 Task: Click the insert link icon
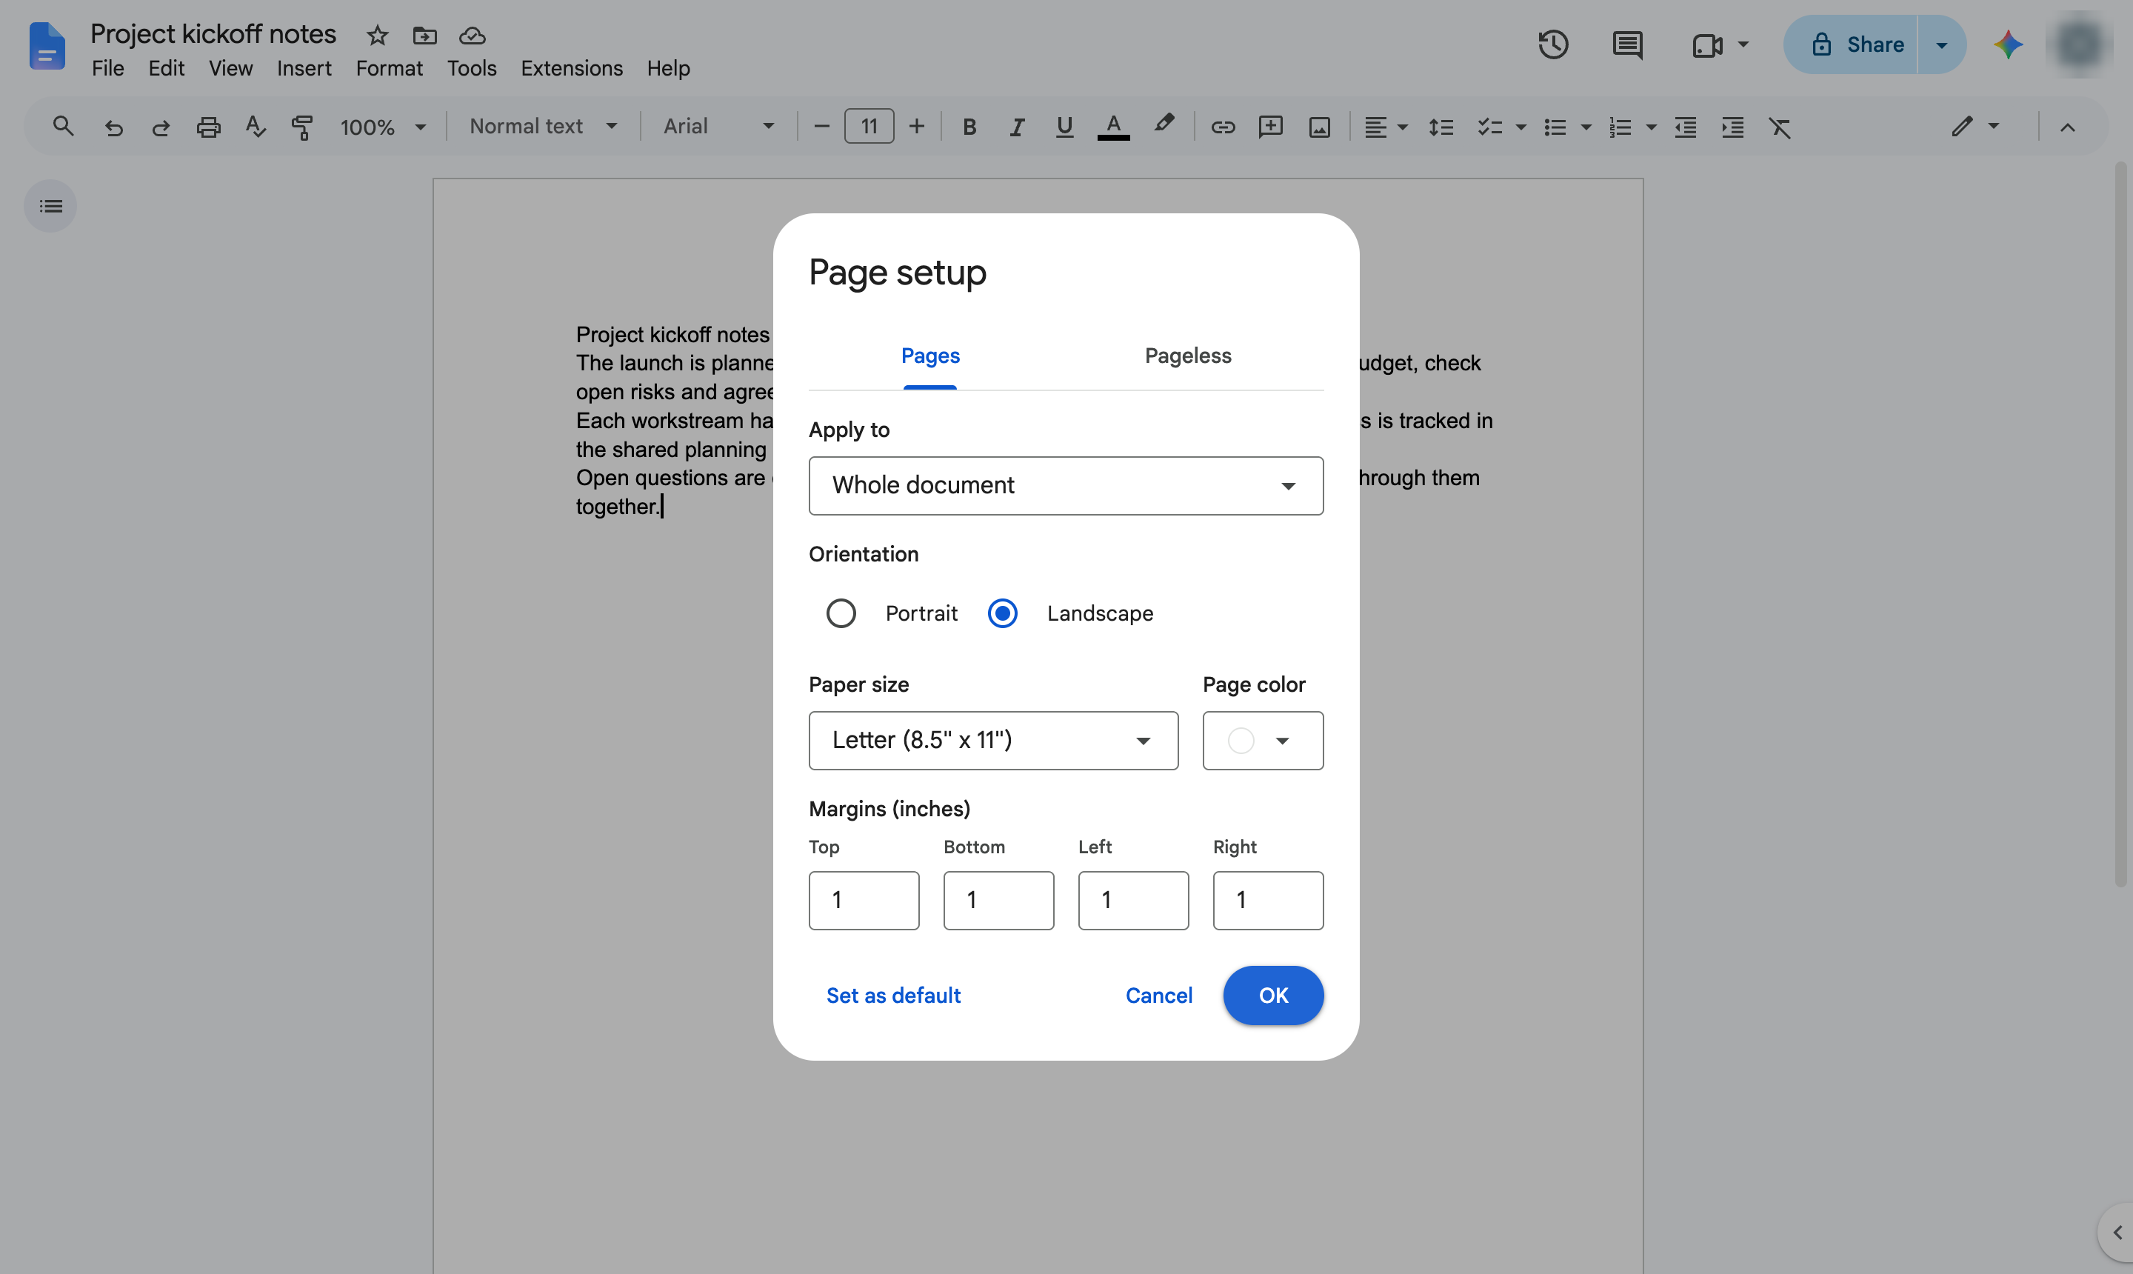(1222, 127)
